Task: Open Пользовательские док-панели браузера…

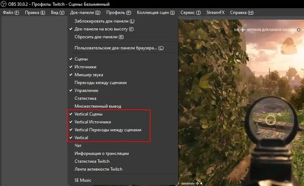Action: [122, 48]
